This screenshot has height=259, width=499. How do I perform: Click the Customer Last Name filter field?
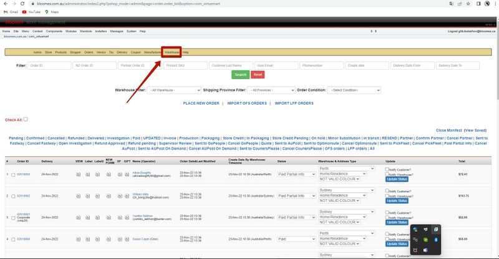(x=231, y=65)
